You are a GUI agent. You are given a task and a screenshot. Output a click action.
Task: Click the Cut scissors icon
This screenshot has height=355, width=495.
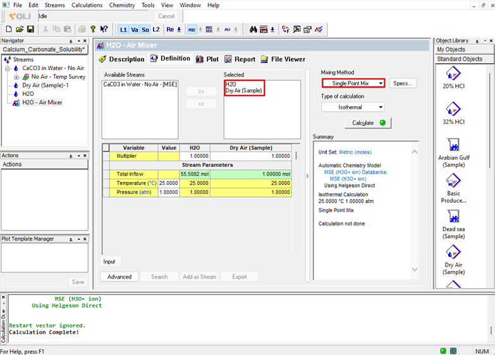[46, 29]
